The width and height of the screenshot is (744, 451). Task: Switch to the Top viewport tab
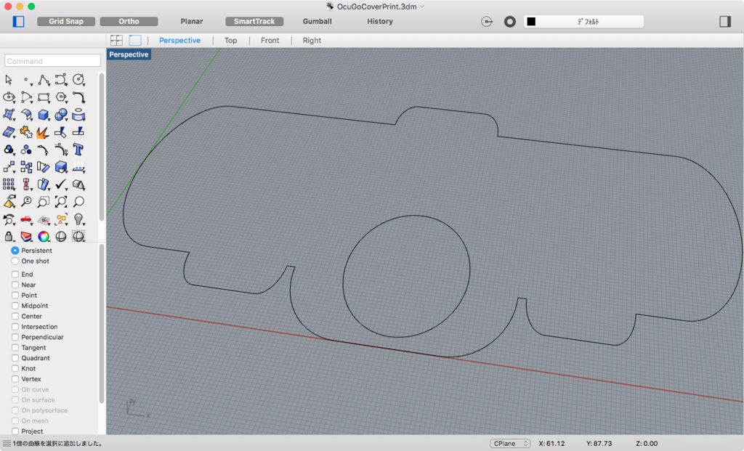pyautogui.click(x=230, y=40)
